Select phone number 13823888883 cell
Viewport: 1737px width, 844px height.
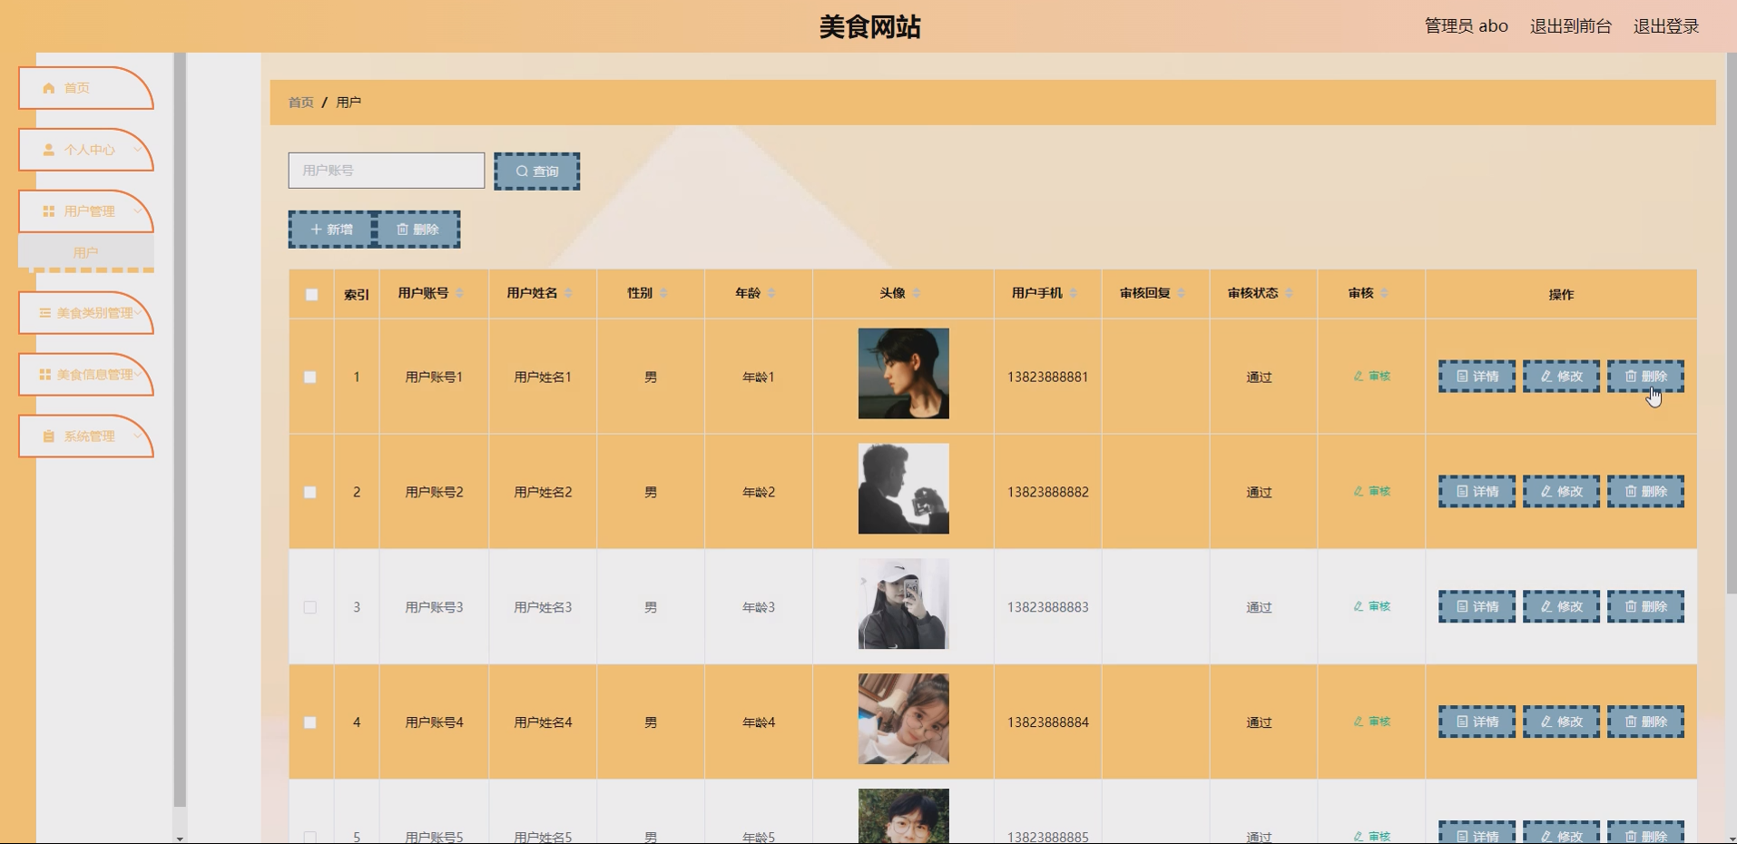[x=1047, y=607]
